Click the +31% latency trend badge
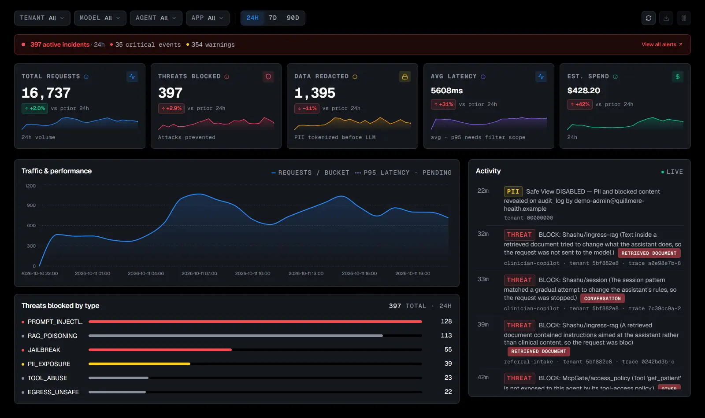This screenshot has width=705, height=418. pos(443,104)
